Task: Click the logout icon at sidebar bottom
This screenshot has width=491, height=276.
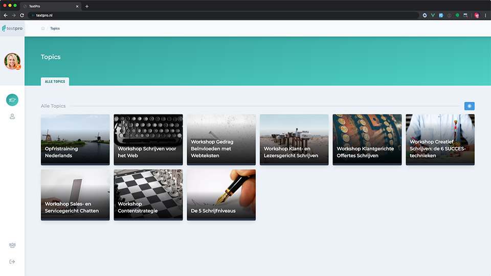Action: tap(12, 262)
